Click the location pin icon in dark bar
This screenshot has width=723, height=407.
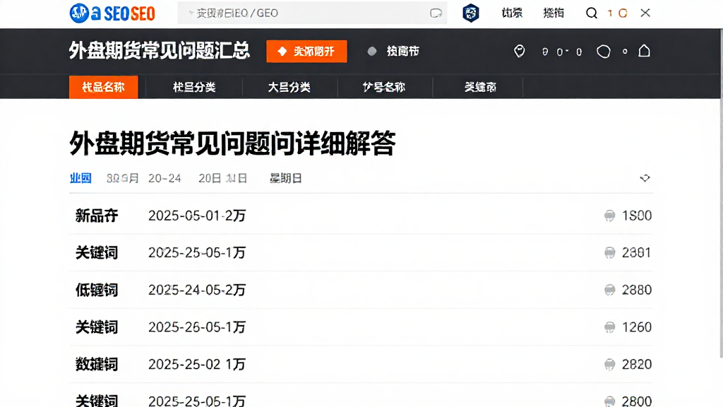[519, 51]
